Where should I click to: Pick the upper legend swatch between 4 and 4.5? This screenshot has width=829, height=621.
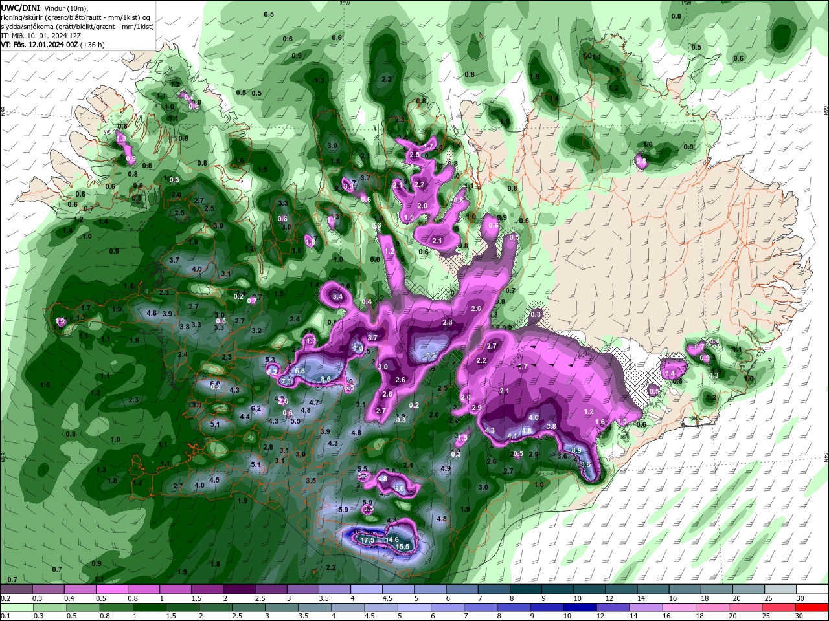click(x=367, y=589)
